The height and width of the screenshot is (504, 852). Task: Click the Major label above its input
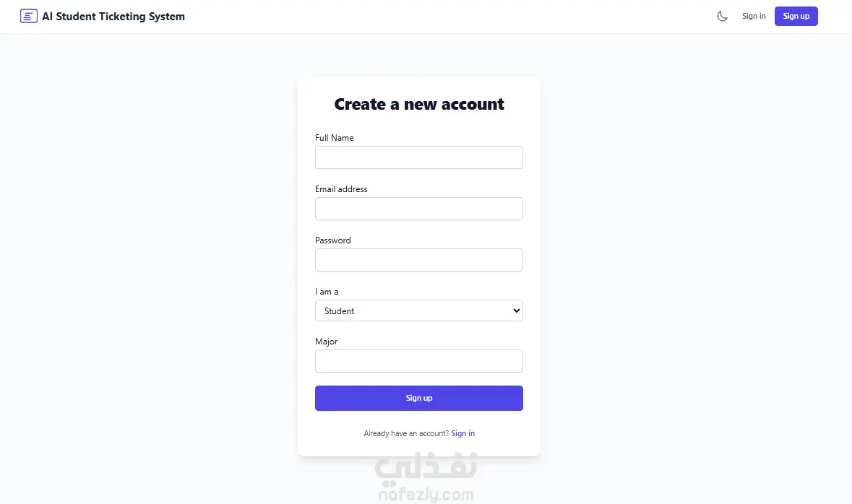click(327, 341)
